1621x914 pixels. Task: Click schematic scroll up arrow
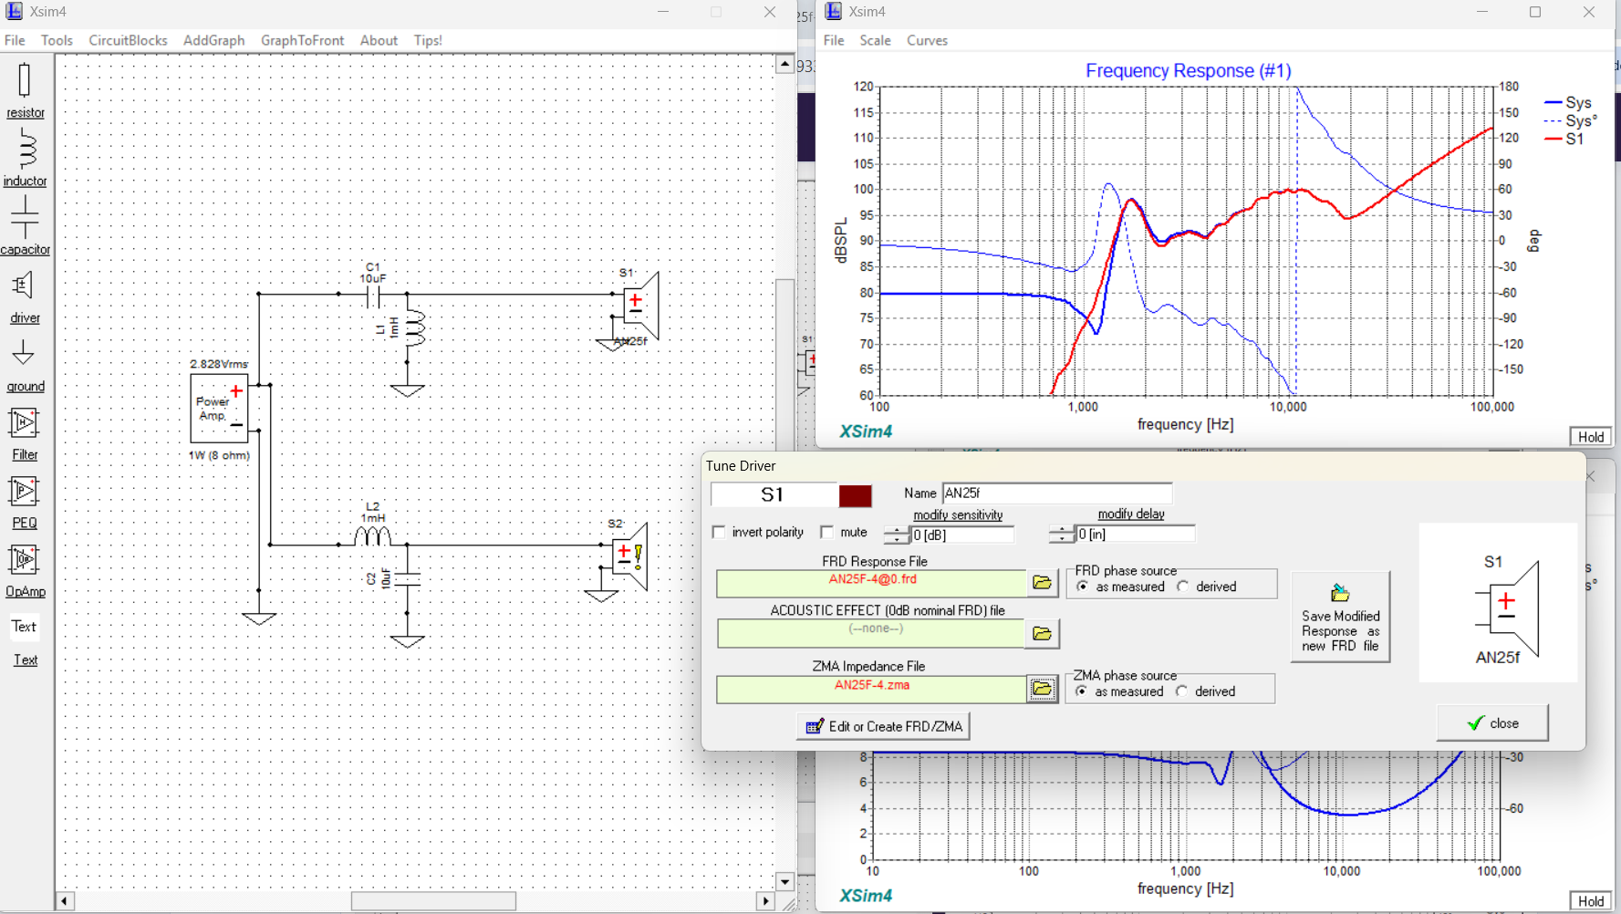point(785,64)
